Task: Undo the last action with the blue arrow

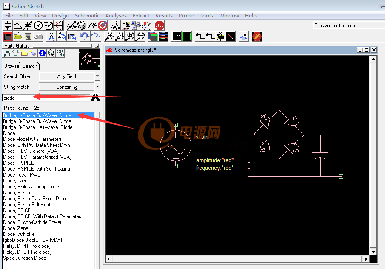Action: 85,36
